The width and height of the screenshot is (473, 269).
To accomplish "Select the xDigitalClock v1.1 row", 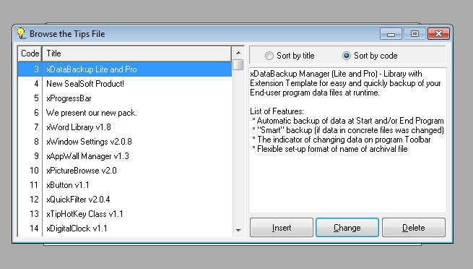I will coord(125,229).
